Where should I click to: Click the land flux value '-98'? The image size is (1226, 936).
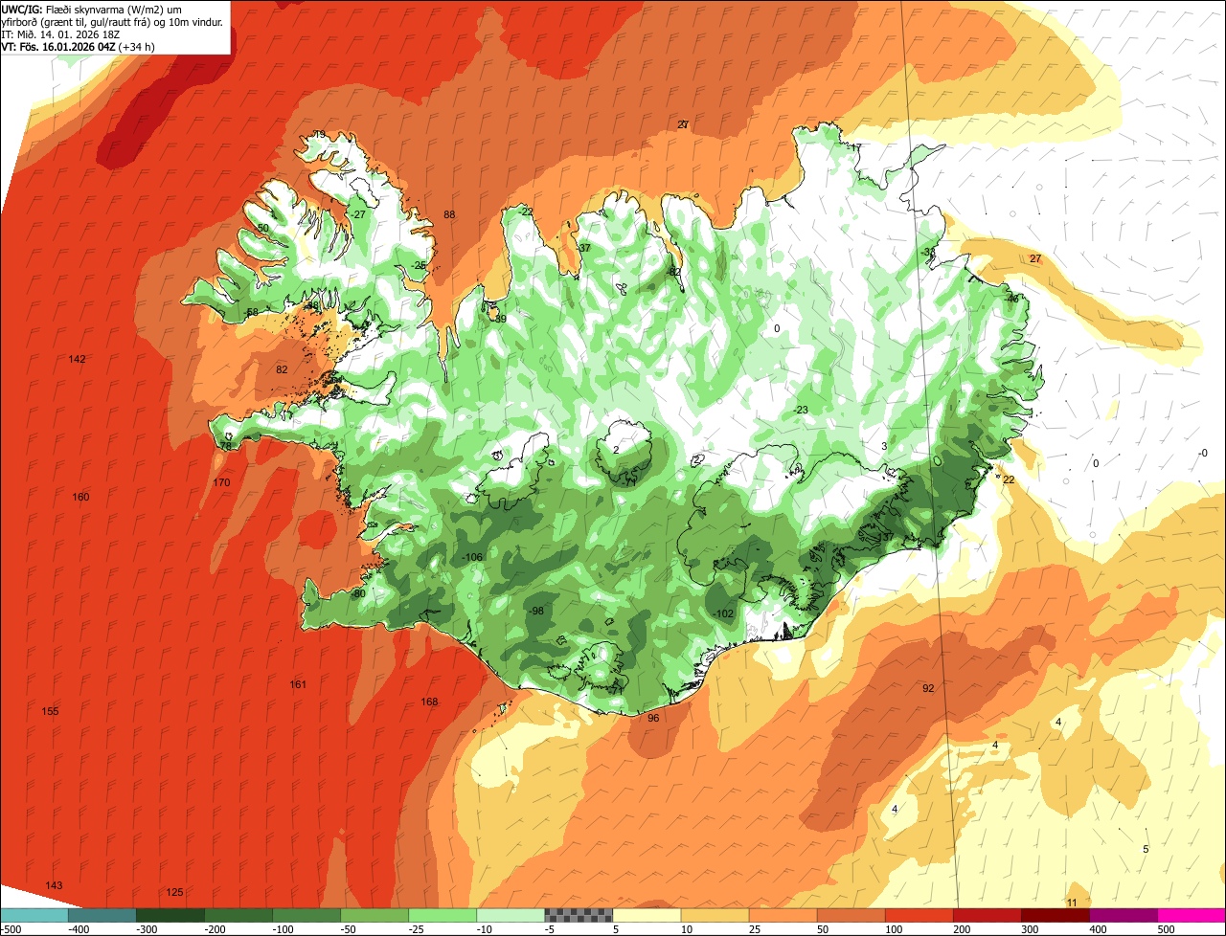535,612
